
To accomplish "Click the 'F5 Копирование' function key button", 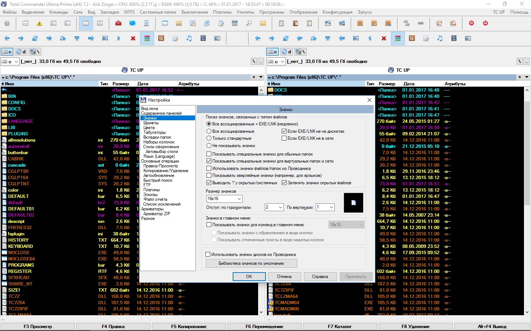I will [189, 327].
